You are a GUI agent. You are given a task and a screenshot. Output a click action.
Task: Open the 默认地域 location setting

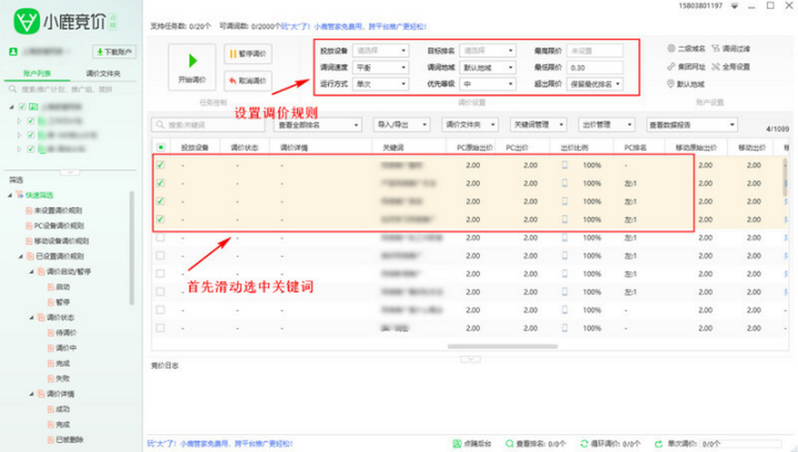686,84
